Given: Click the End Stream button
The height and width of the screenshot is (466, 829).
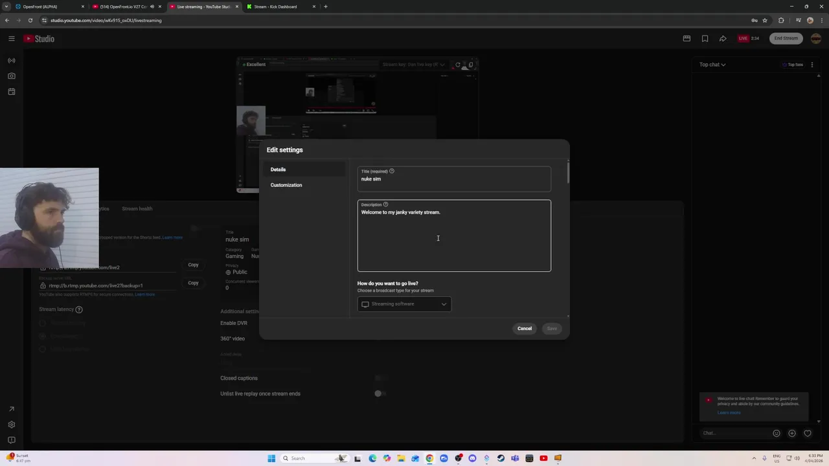Looking at the screenshot, I should click(786, 38).
